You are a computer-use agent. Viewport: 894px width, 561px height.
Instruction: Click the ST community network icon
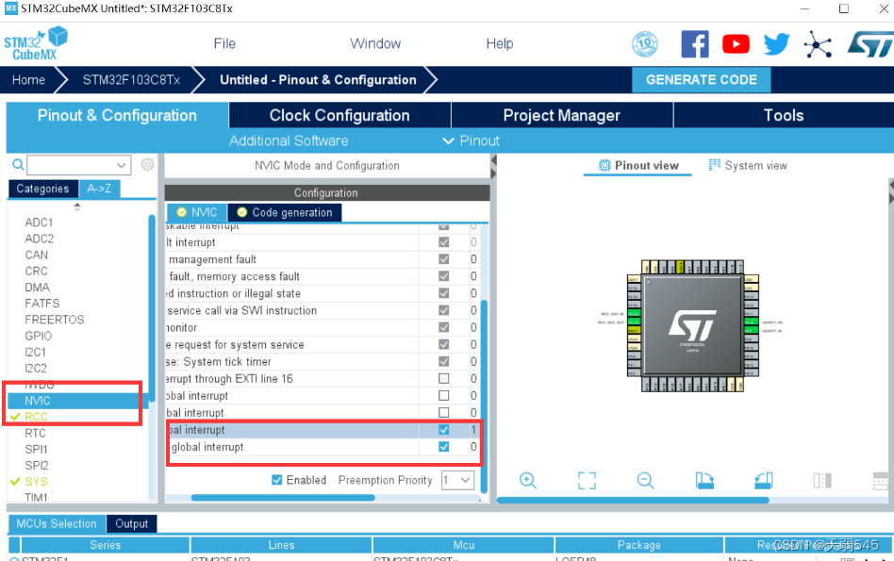click(818, 44)
